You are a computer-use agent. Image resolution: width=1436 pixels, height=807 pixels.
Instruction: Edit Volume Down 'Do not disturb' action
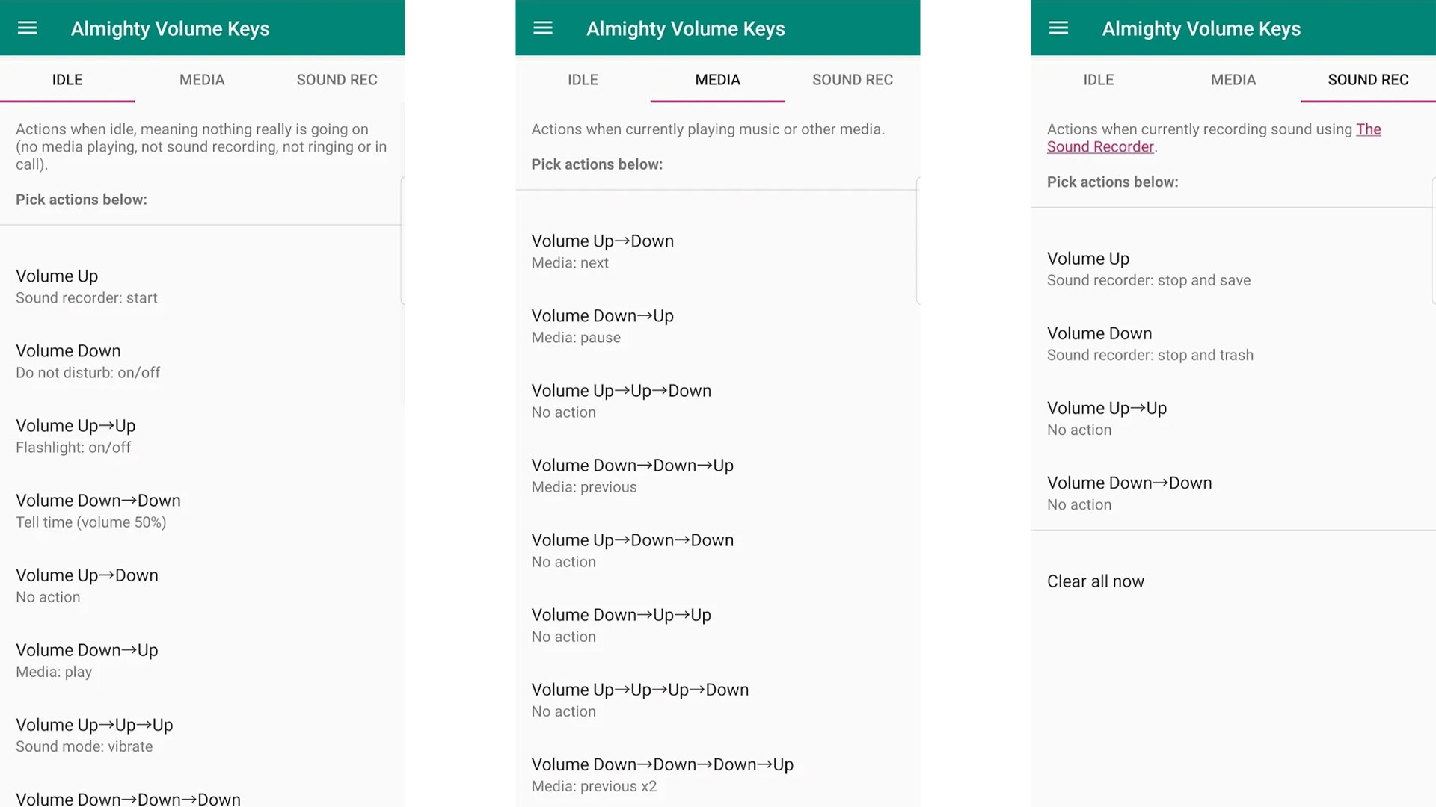88,361
